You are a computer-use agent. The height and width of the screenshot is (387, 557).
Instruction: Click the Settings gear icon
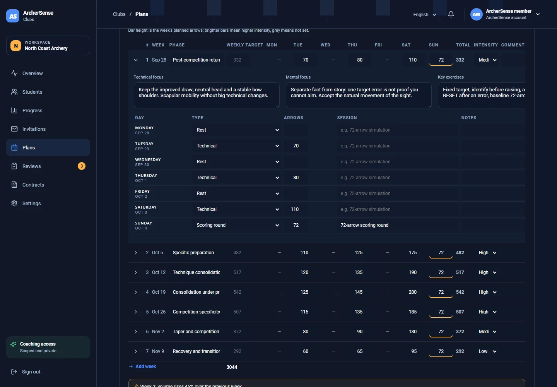point(14,203)
